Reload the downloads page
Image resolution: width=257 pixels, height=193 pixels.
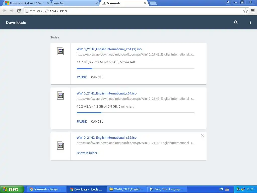point(19,11)
